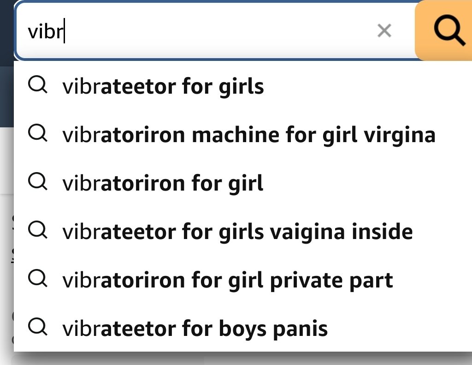
Task: Clear the search text with the X
Action: 384,31
